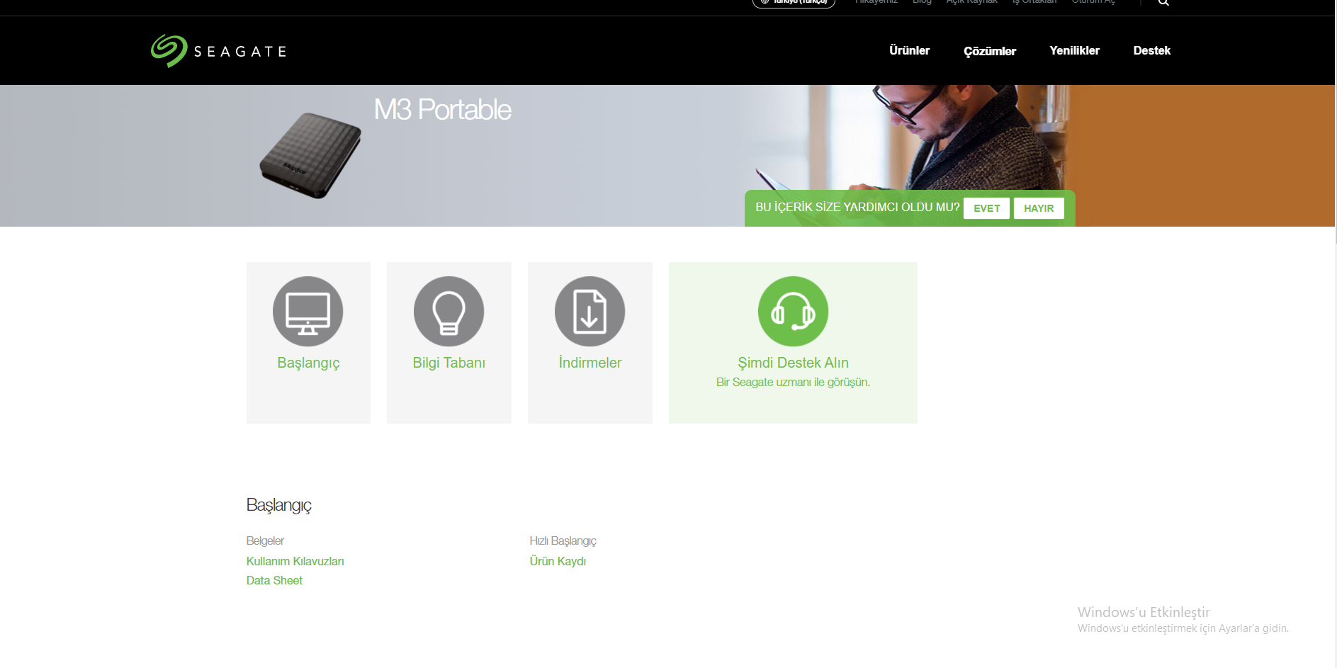Open the İndirmeler download icon

coord(590,312)
